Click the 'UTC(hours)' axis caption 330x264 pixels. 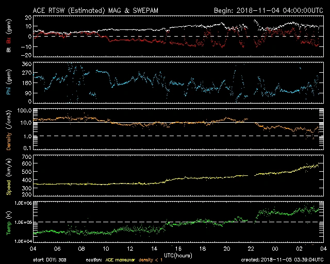click(x=178, y=256)
